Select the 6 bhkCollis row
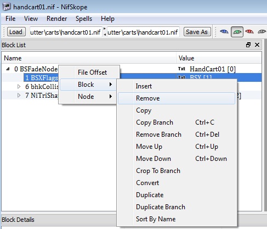 (x=42, y=87)
